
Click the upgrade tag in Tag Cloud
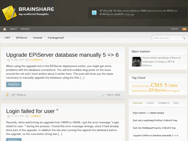tap(176, 91)
